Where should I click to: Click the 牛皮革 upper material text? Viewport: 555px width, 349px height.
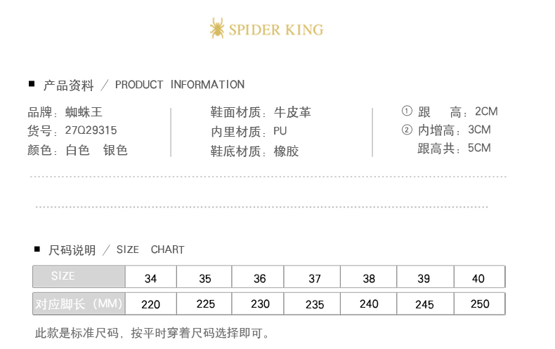tap(292, 112)
